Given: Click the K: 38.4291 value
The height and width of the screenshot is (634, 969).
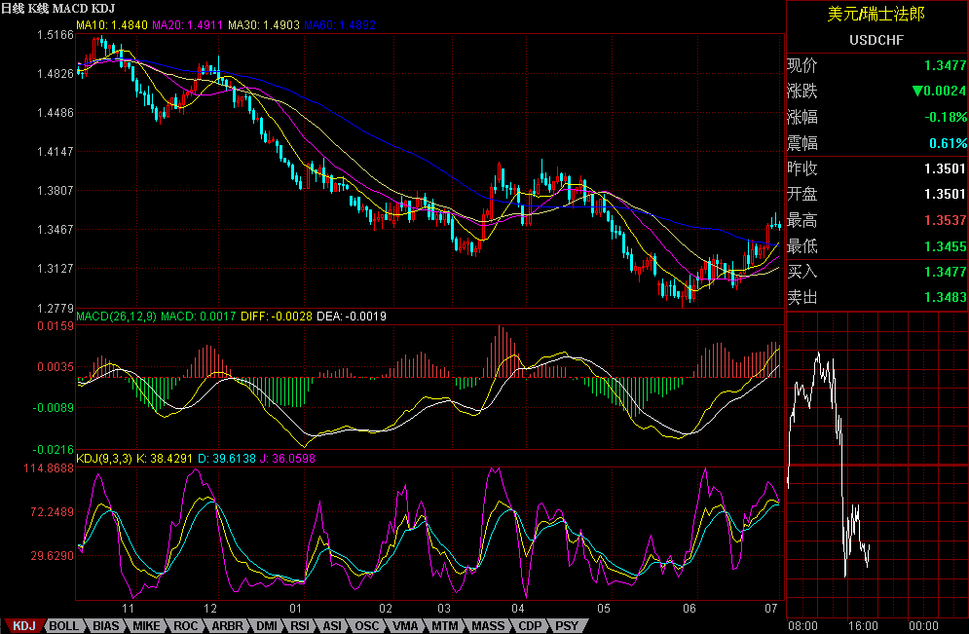Looking at the screenshot, I should [x=164, y=459].
